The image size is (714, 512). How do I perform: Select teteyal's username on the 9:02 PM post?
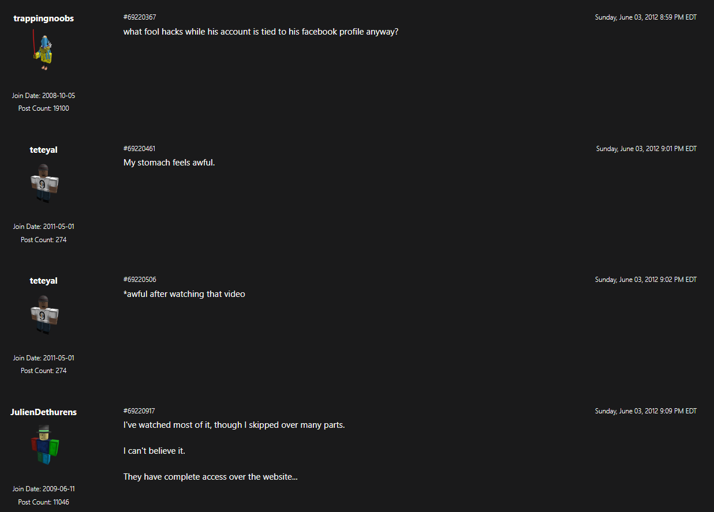click(44, 281)
